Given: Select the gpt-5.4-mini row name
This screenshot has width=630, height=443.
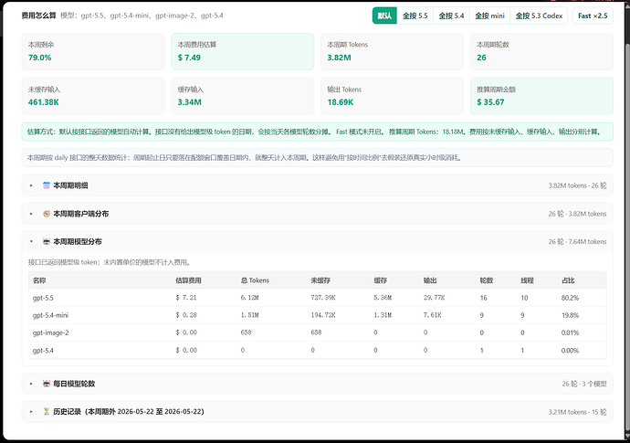Looking at the screenshot, I should pyautogui.click(x=50, y=315).
